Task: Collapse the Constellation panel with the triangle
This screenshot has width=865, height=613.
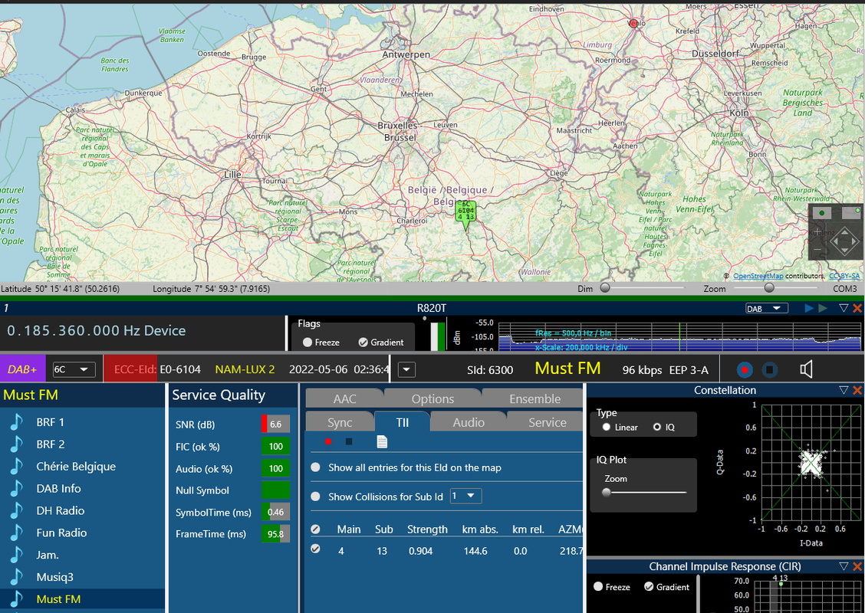Action: (844, 390)
